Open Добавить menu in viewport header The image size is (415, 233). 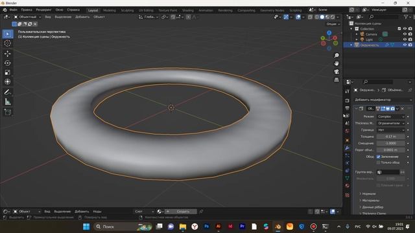pyautogui.click(x=82, y=17)
